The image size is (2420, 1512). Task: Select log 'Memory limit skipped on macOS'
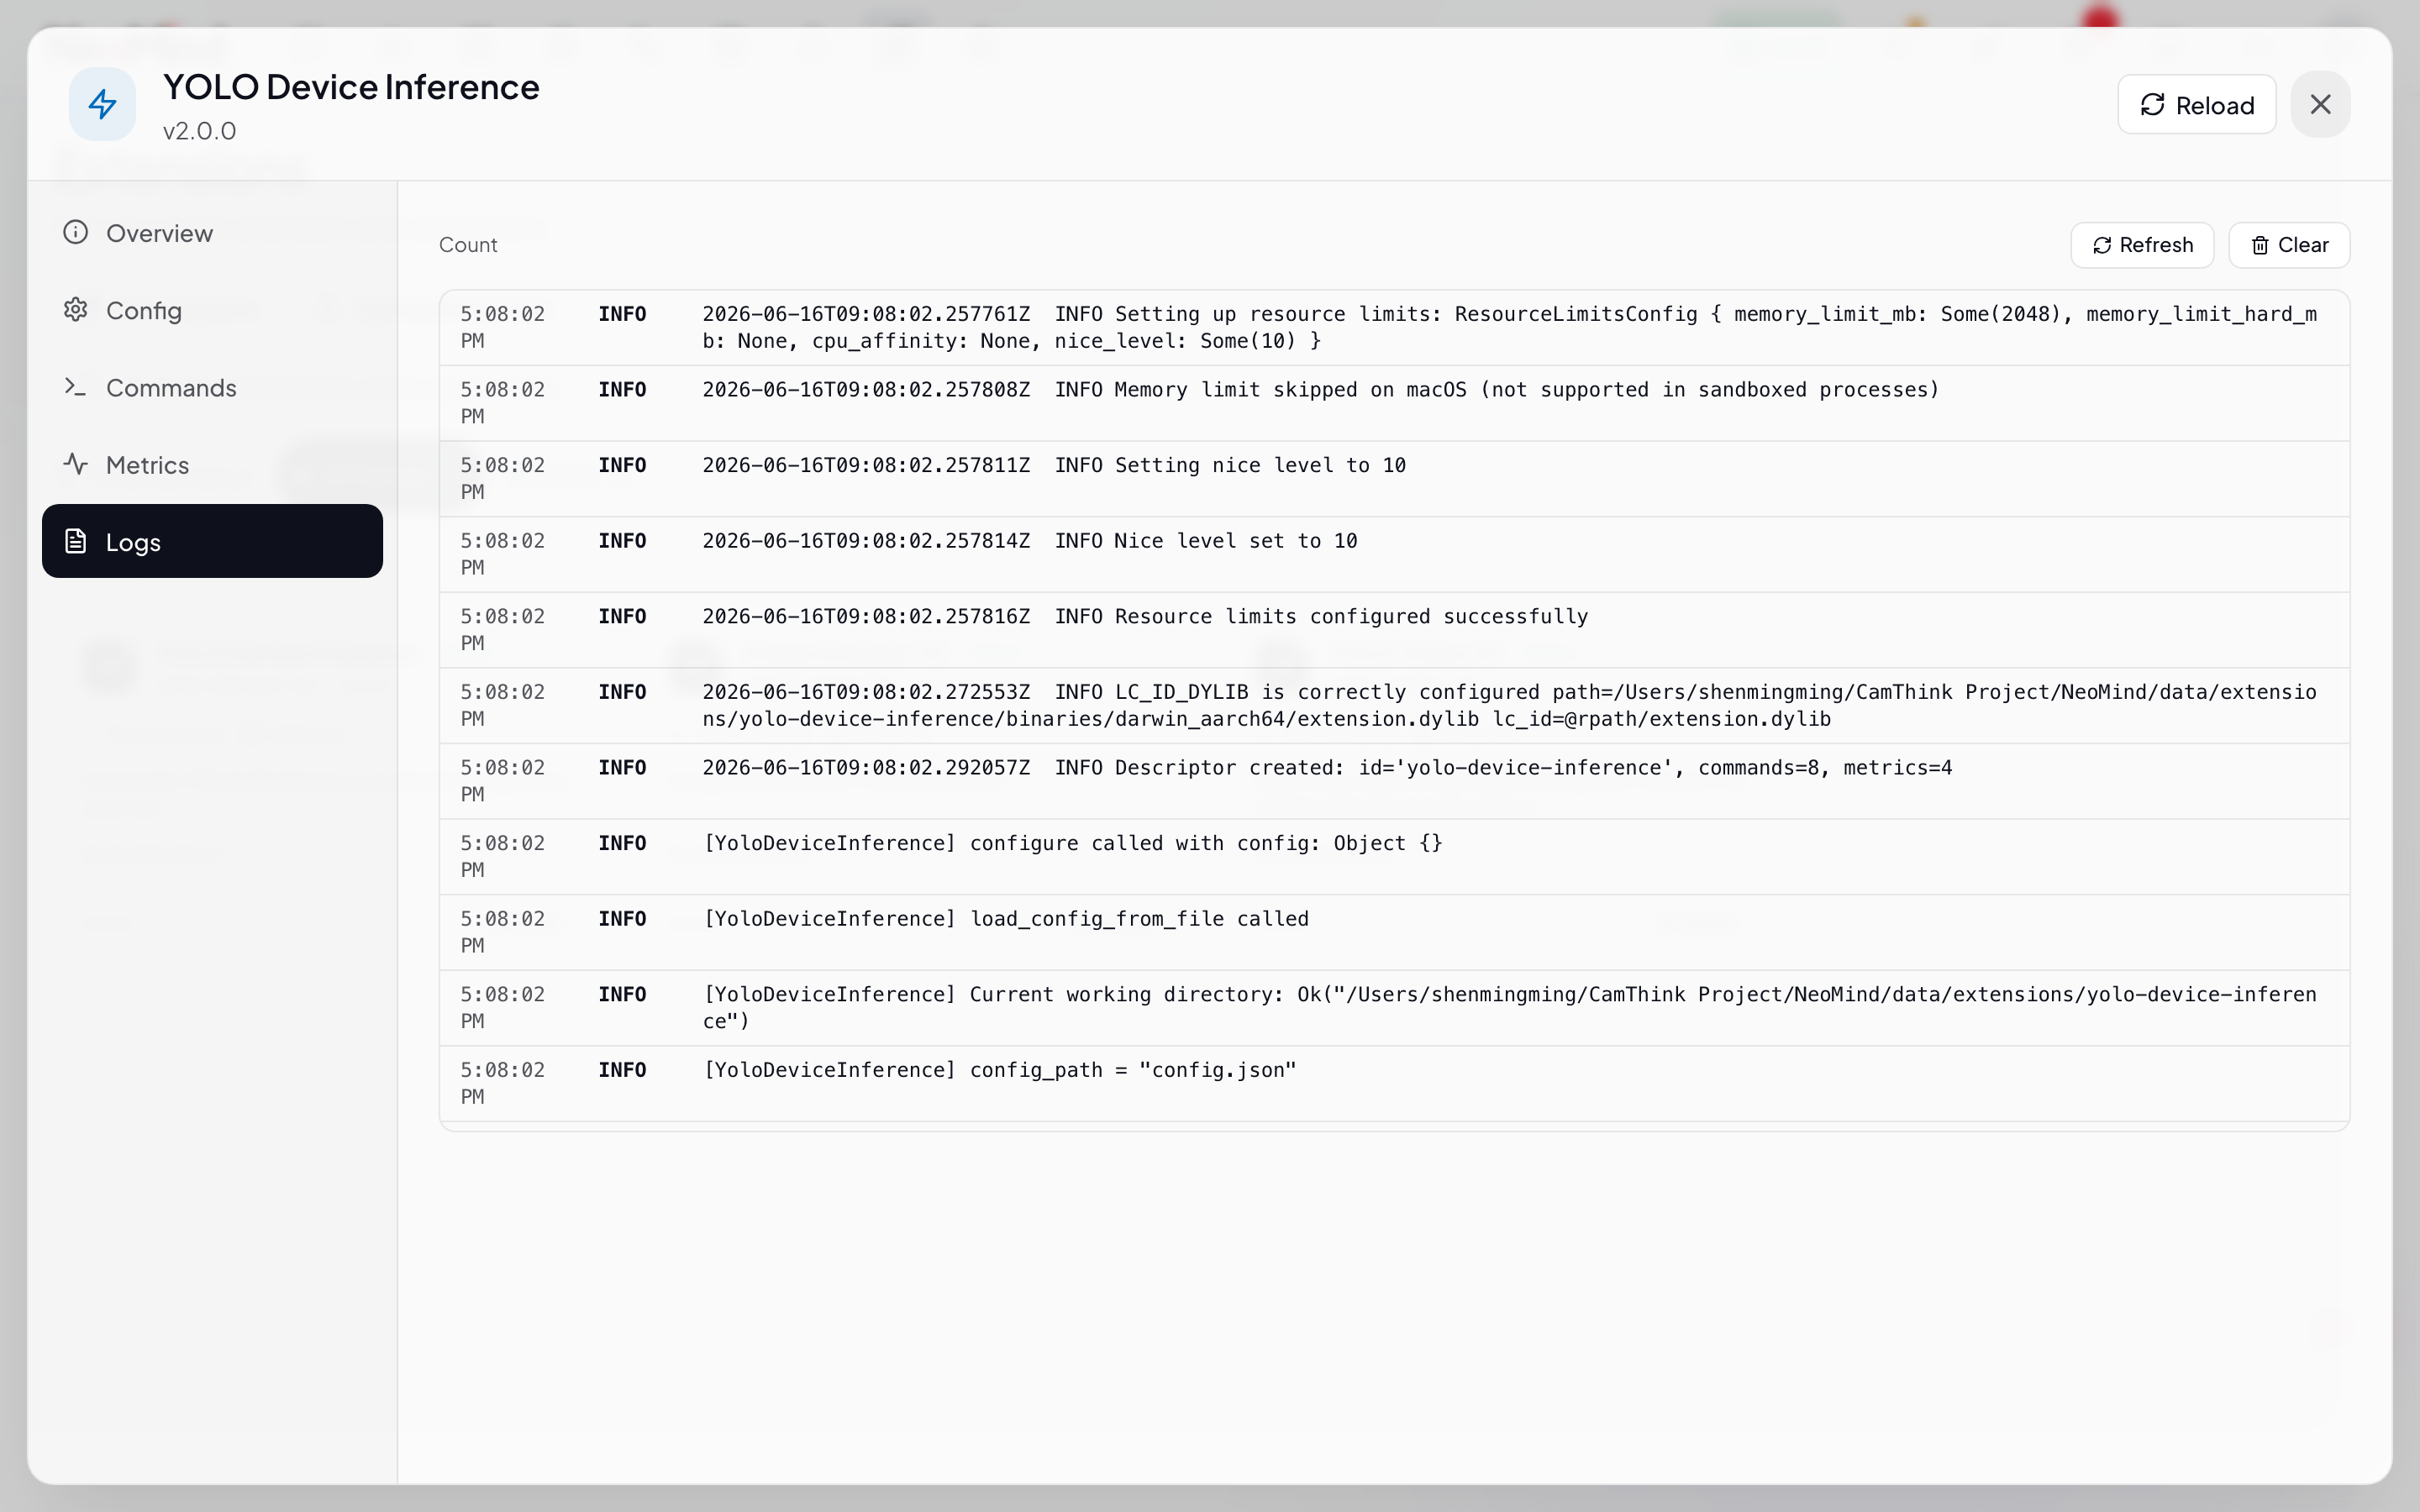coord(1394,403)
